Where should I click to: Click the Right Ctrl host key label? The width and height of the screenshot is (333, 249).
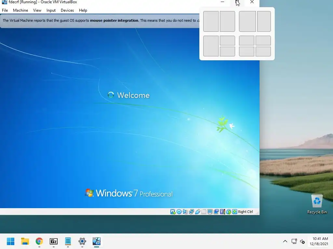coord(246,212)
